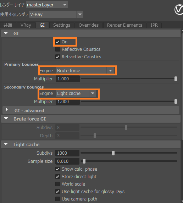Open the IPR tab

pyautogui.click(x=154, y=25)
